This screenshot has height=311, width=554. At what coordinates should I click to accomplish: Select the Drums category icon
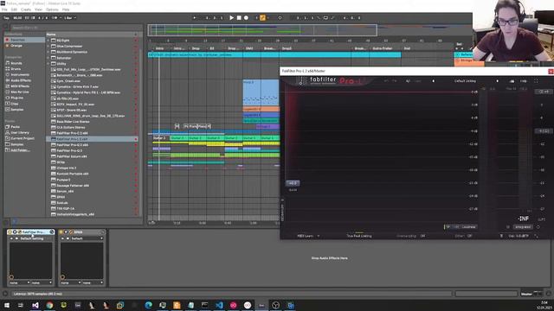[8, 69]
